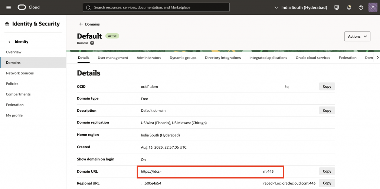The width and height of the screenshot is (380, 189).
Task: Open the region selector India South (Hyderabad)
Action: pos(300,7)
